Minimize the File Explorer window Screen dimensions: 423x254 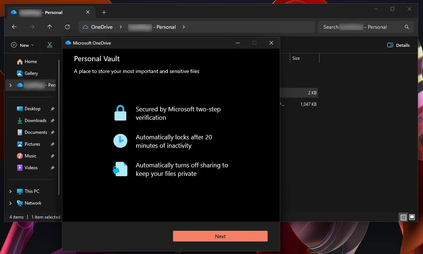coord(376,9)
